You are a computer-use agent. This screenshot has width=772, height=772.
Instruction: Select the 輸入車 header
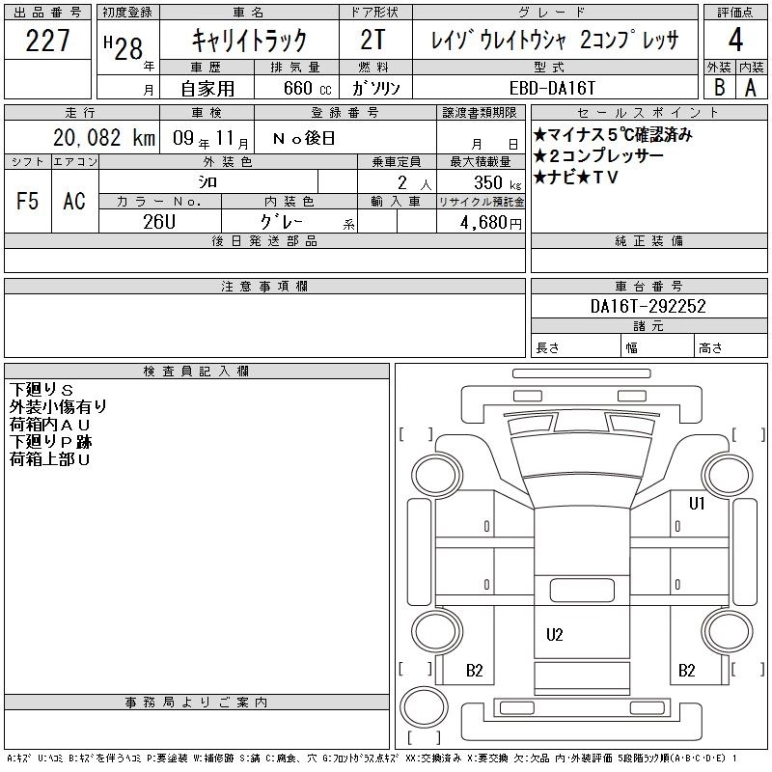click(397, 202)
